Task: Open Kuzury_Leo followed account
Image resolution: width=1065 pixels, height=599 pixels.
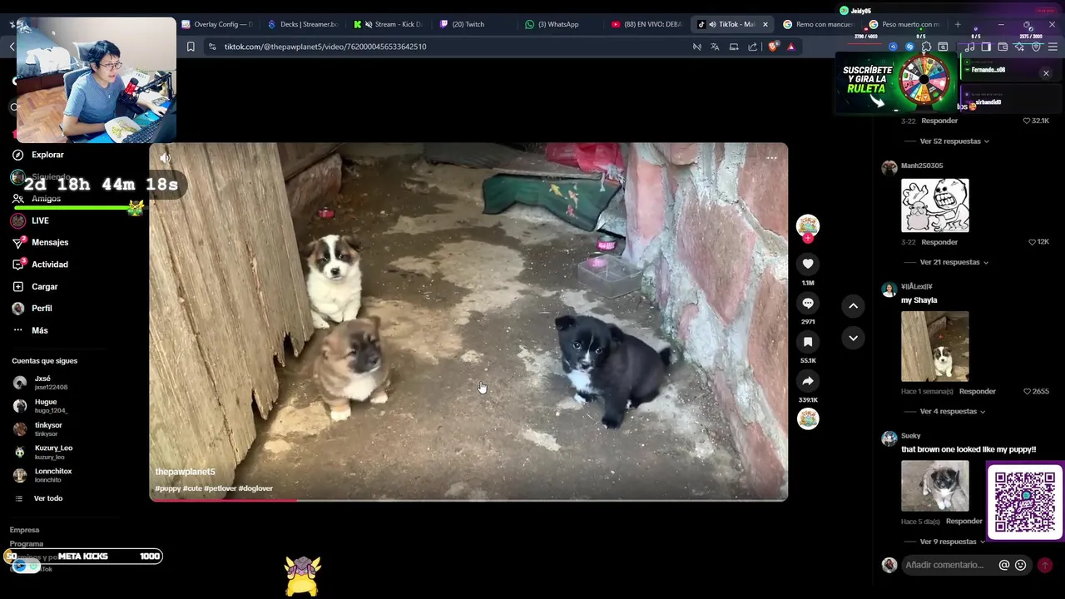Action: click(x=43, y=453)
